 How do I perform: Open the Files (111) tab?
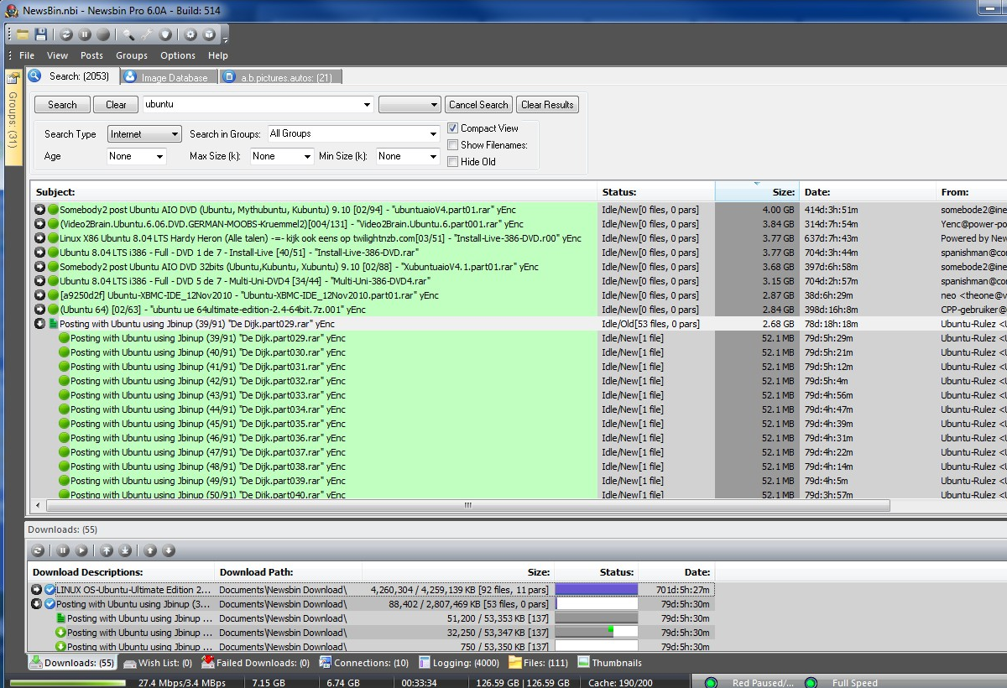pyautogui.click(x=538, y=663)
